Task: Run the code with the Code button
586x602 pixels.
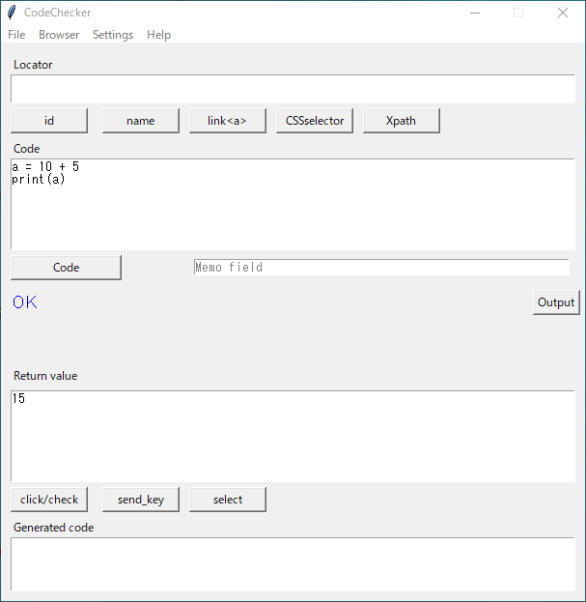Action: pos(66,268)
